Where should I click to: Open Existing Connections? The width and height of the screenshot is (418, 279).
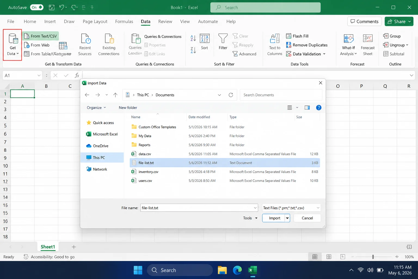109,45
